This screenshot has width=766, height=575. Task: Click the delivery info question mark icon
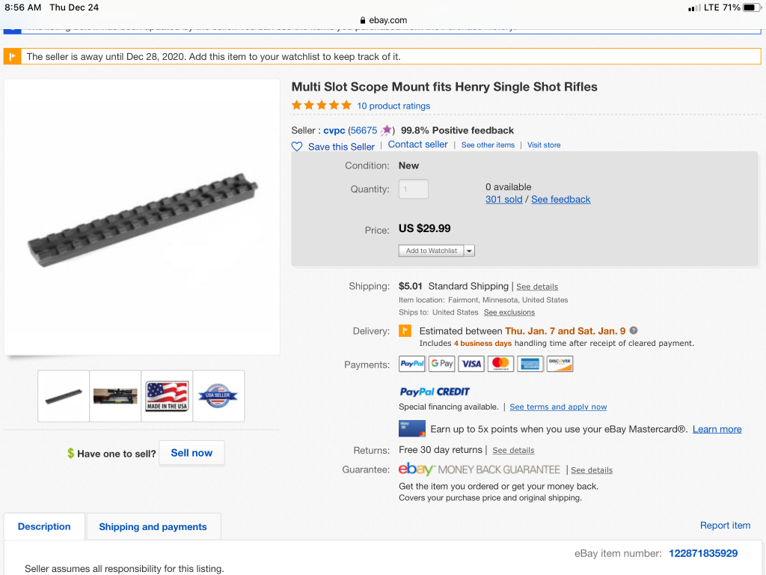(634, 330)
